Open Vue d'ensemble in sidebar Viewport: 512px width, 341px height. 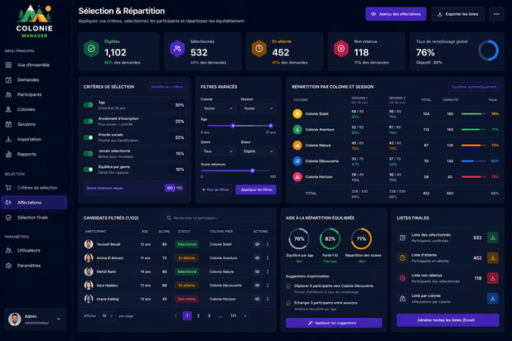[33, 65]
